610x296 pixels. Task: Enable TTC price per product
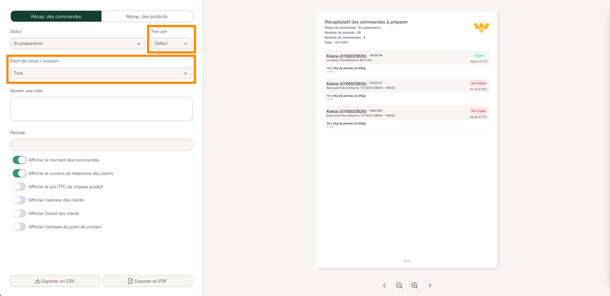[19, 187]
